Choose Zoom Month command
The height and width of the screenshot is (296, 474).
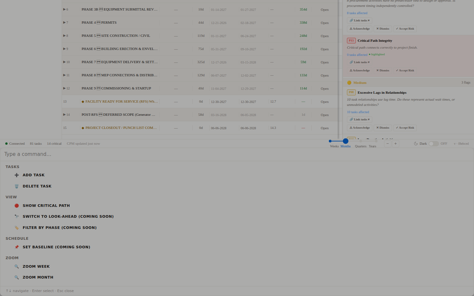(237, 277)
